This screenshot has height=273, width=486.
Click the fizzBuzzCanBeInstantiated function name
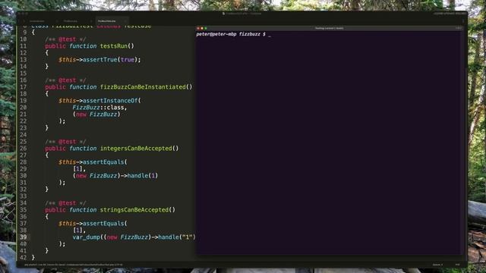pyautogui.click(x=143, y=87)
